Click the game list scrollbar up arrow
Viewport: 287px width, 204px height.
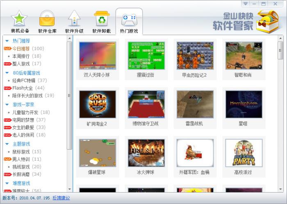tap(280, 38)
